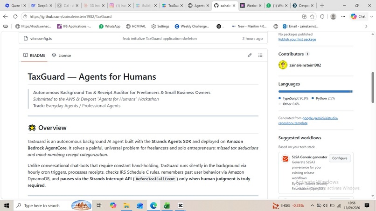The height and width of the screenshot is (211, 376).
Task: Click the contributor avatar image
Action: 283,65
